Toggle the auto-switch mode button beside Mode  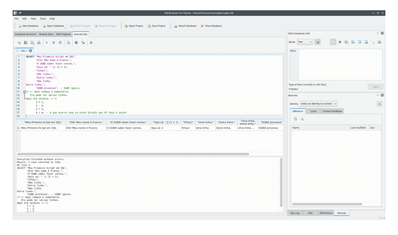tap(318, 42)
